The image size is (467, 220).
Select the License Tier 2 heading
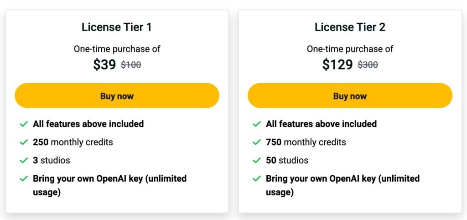(350, 27)
